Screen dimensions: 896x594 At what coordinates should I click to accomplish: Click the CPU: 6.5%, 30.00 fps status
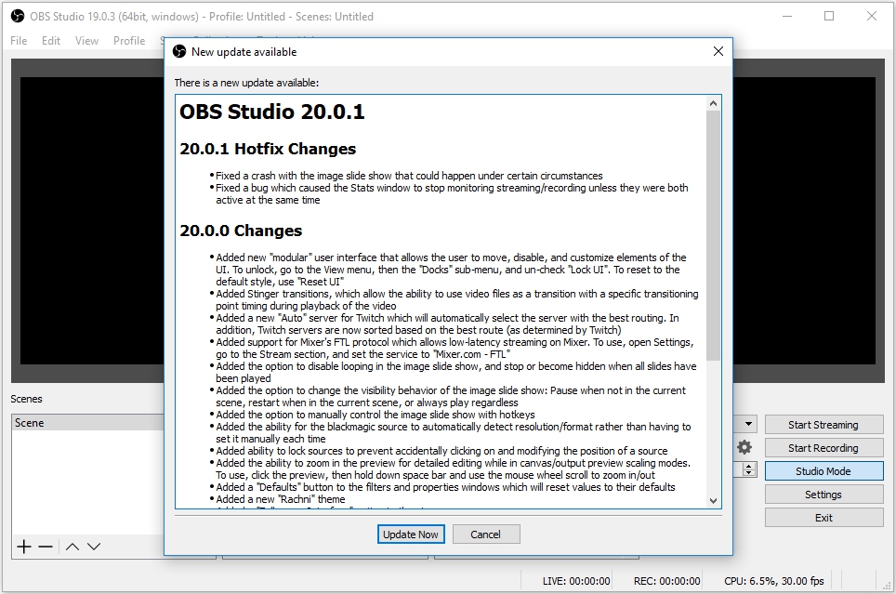[773, 581]
